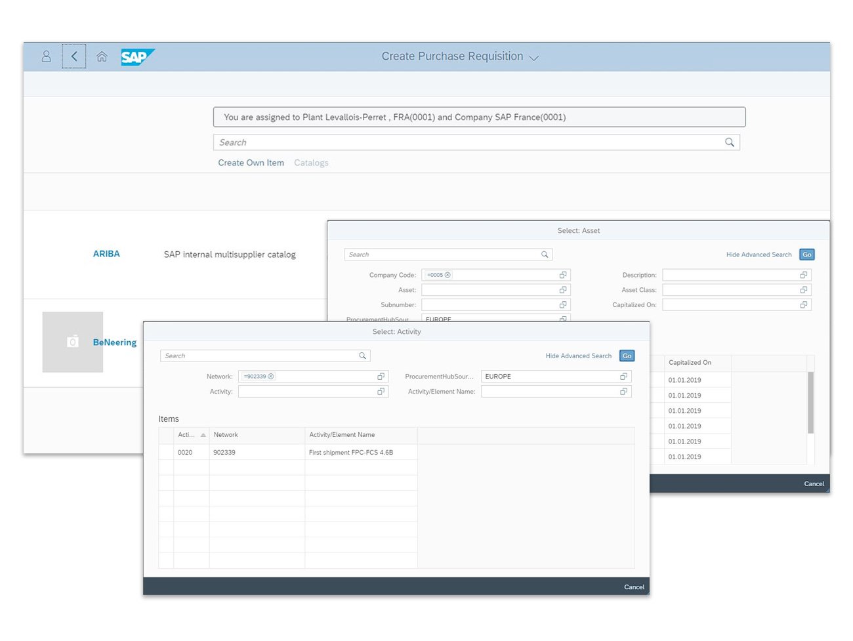Open value help for the Description field
This screenshot has height=641, width=853.
tap(803, 274)
